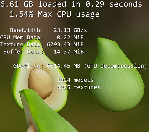Viewport: 149px width, 132px height.
Task: Click the Buffer Data label
Action: coord(23,52)
